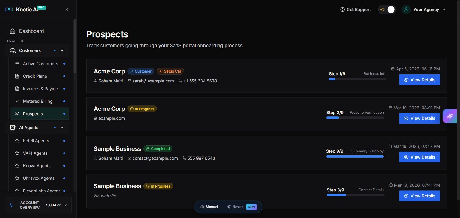
Task: Expand the Account Overview credits dropdown
Action: click(x=65, y=205)
